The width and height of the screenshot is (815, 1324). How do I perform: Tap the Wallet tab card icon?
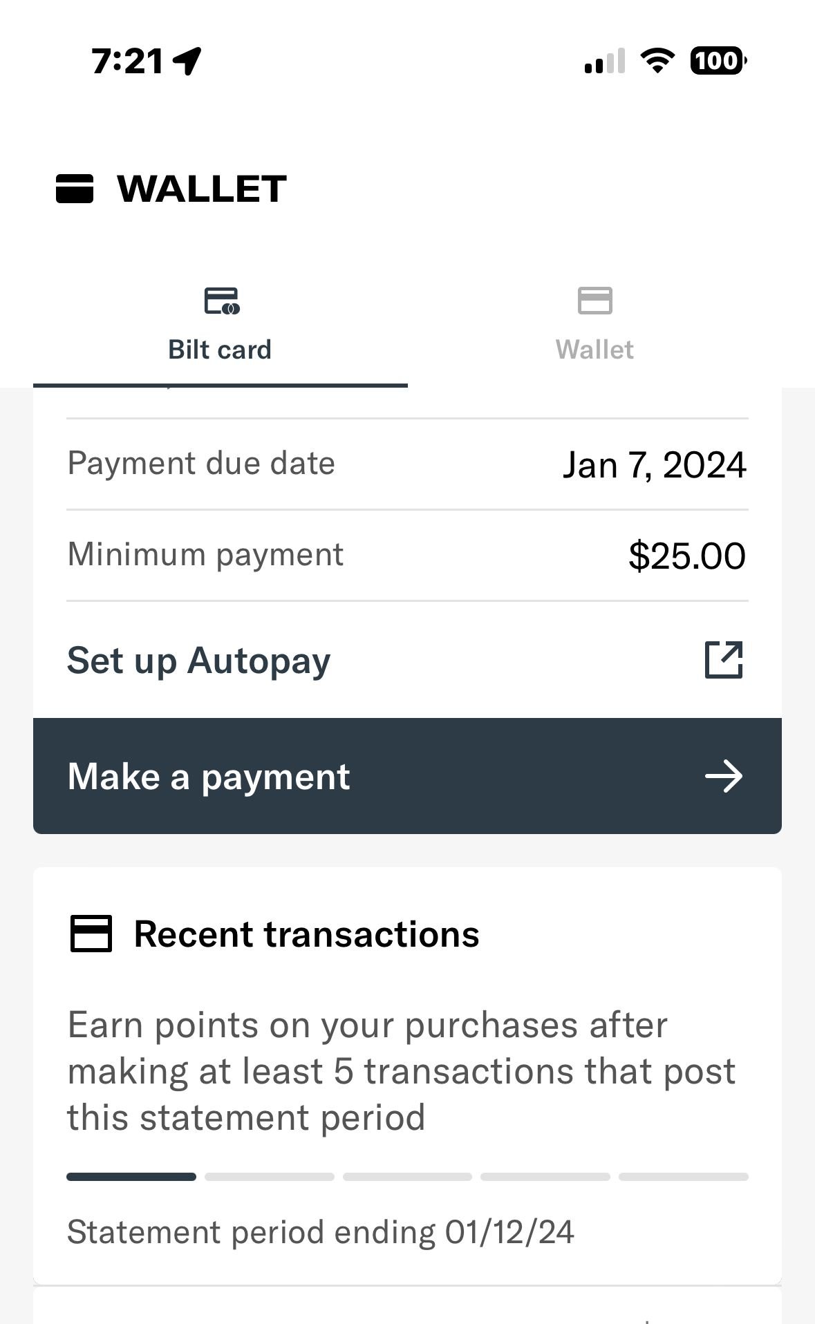594,301
